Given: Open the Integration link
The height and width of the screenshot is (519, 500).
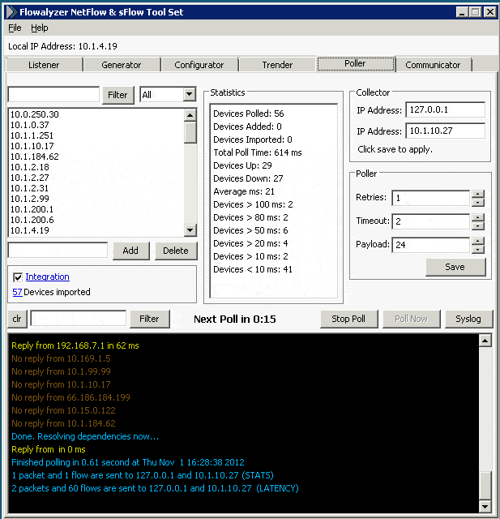Looking at the screenshot, I should (47, 277).
